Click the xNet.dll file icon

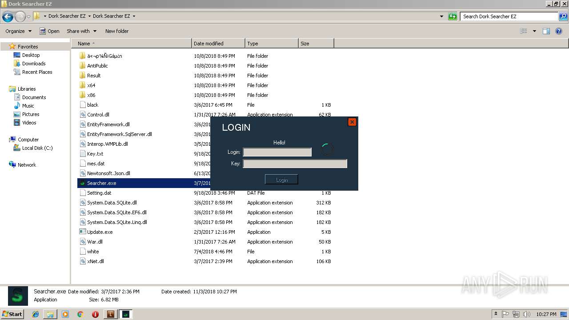[x=82, y=261]
